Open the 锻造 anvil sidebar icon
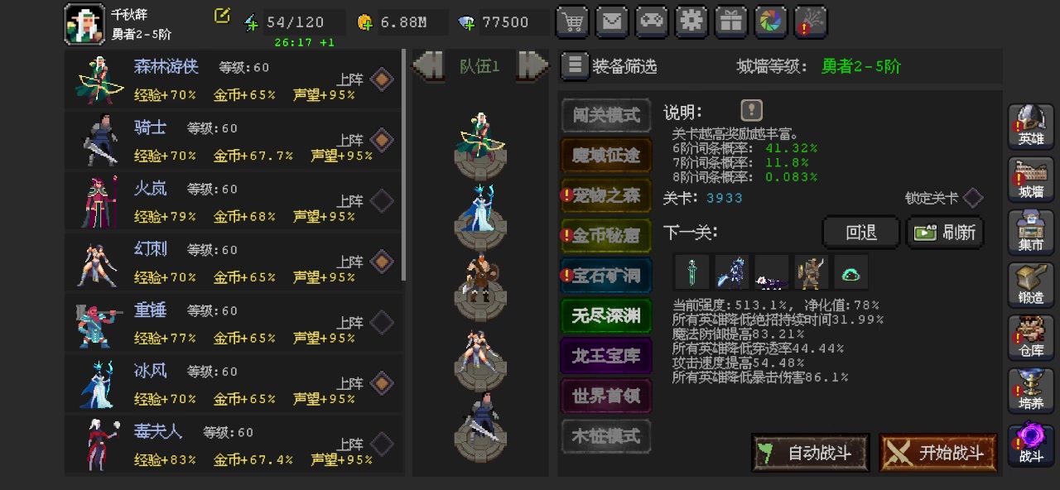The height and width of the screenshot is (490, 1060). tap(1031, 284)
